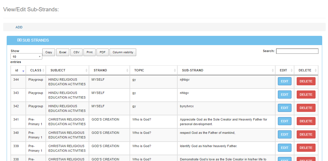Screen dimensions: 328x161
Task: Click the Copy export button
Action: pos(49,52)
